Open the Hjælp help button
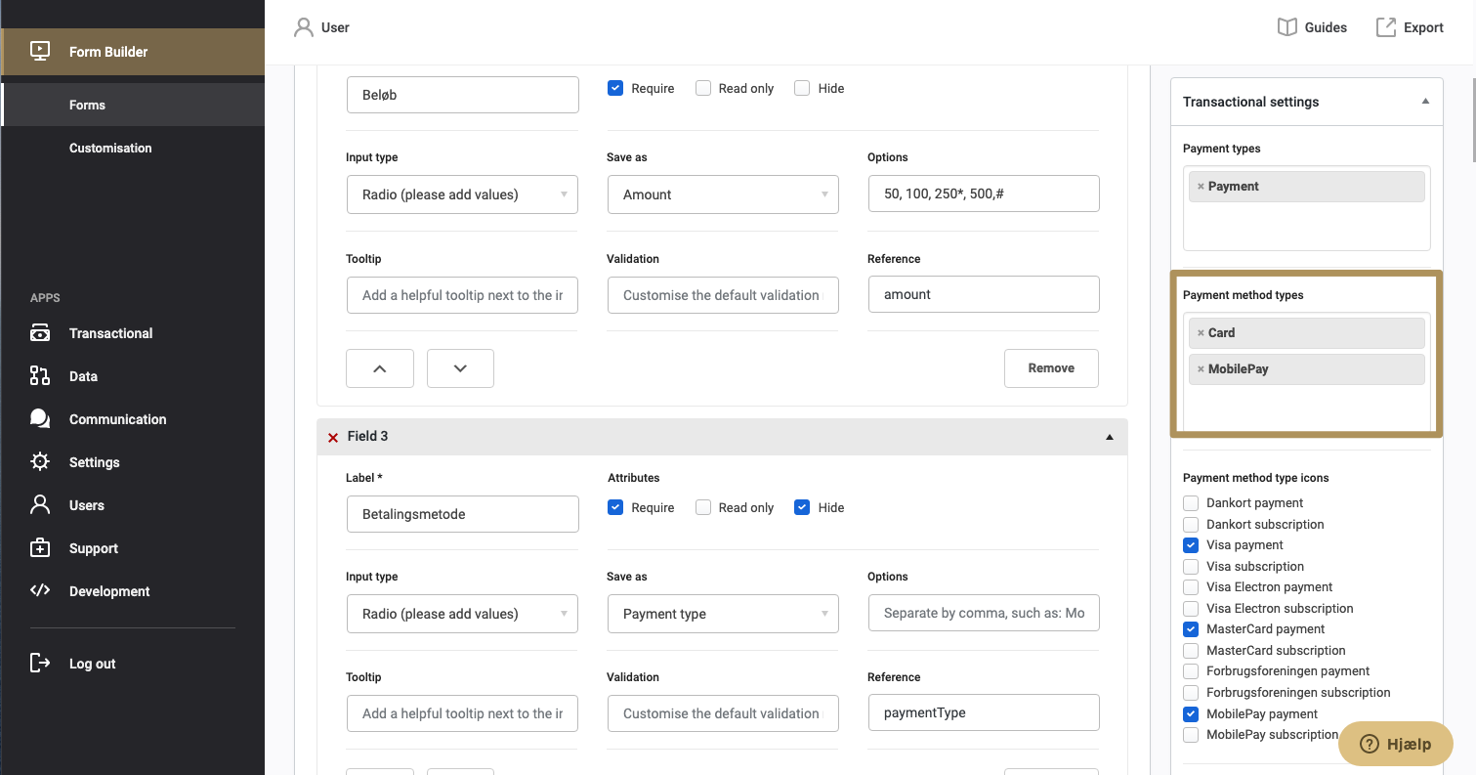Viewport: 1476px width, 775px height. [1396, 744]
